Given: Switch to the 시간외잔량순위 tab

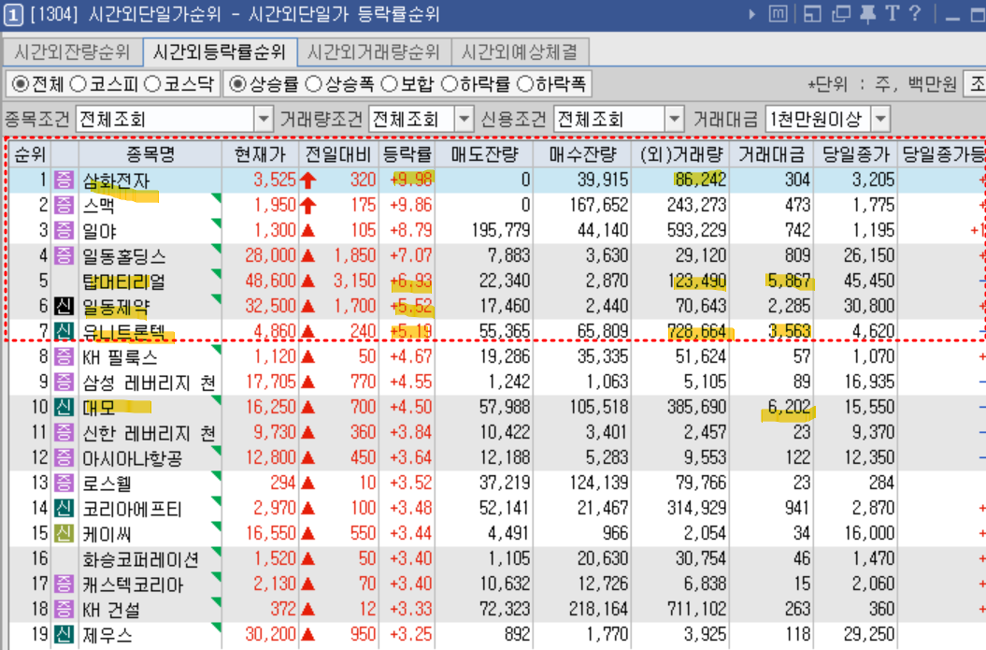Looking at the screenshot, I should click(72, 52).
